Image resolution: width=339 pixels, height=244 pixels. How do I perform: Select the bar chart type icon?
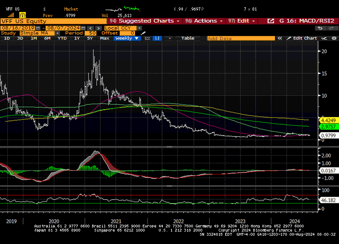[x=157, y=38]
